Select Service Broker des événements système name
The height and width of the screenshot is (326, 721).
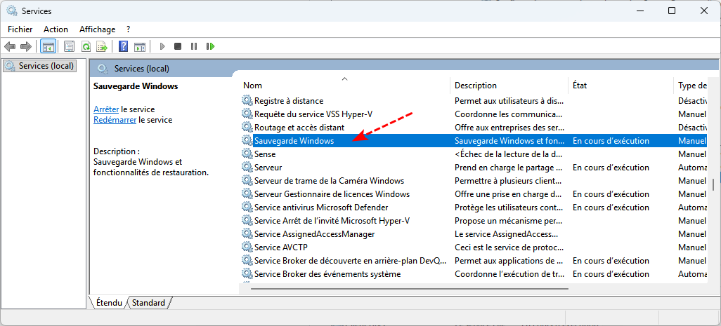coord(327,273)
